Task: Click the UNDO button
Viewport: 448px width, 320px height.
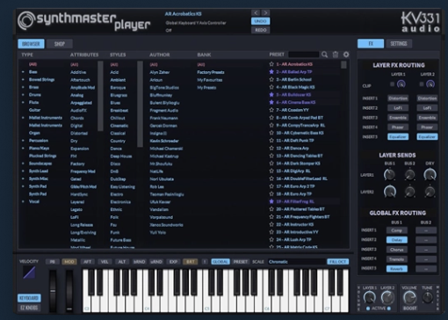Action: [x=261, y=21]
